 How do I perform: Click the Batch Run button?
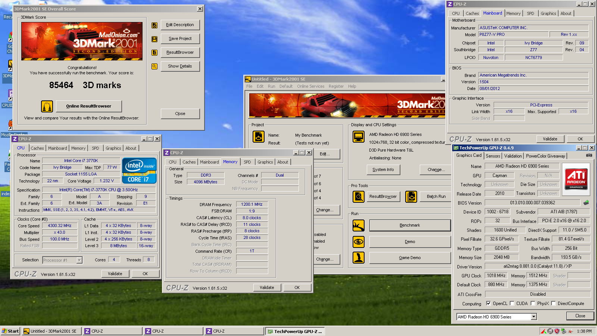tap(436, 197)
